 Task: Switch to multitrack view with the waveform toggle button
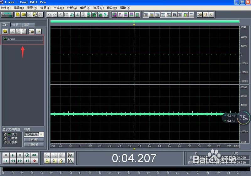(x=7, y=14)
